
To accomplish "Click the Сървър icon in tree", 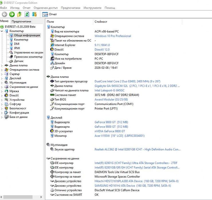I will [6, 74].
